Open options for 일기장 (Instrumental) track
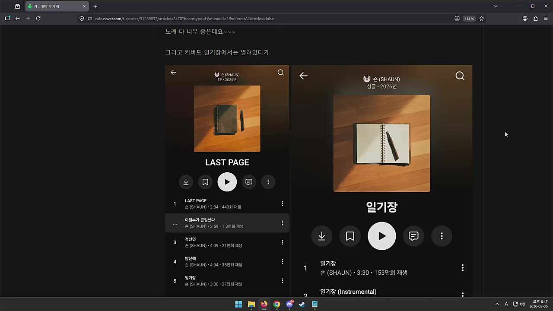 pyautogui.click(x=462, y=295)
